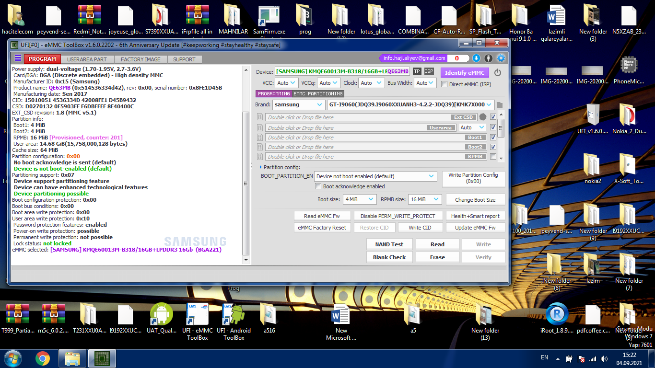Switch to the USERAREA PART tab

point(87,59)
